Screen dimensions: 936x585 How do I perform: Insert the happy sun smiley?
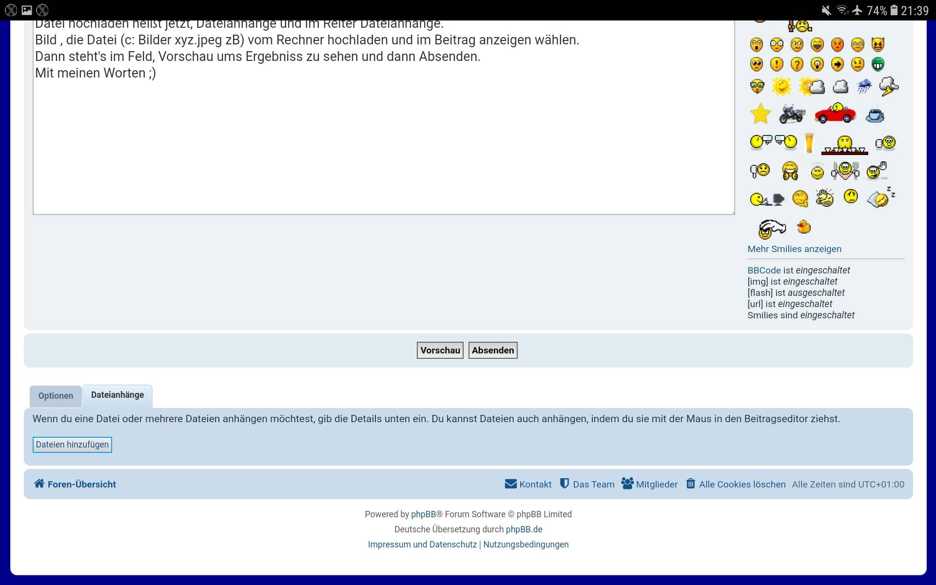781,87
